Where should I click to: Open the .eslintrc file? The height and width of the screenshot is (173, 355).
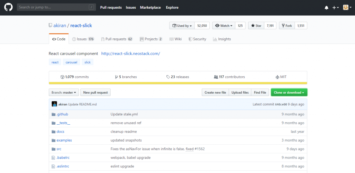point(63,166)
